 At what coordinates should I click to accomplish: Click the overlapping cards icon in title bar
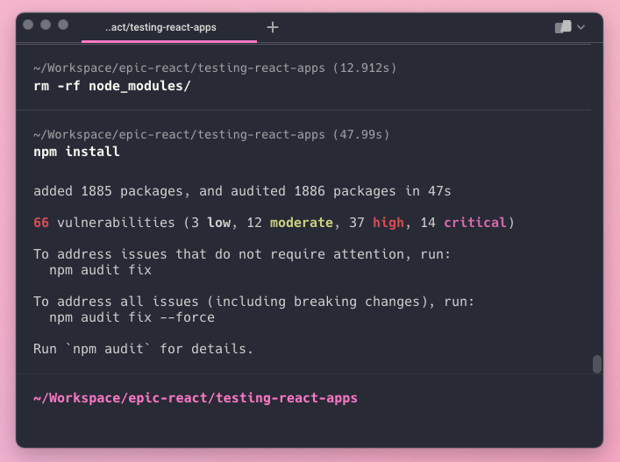pos(562,27)
